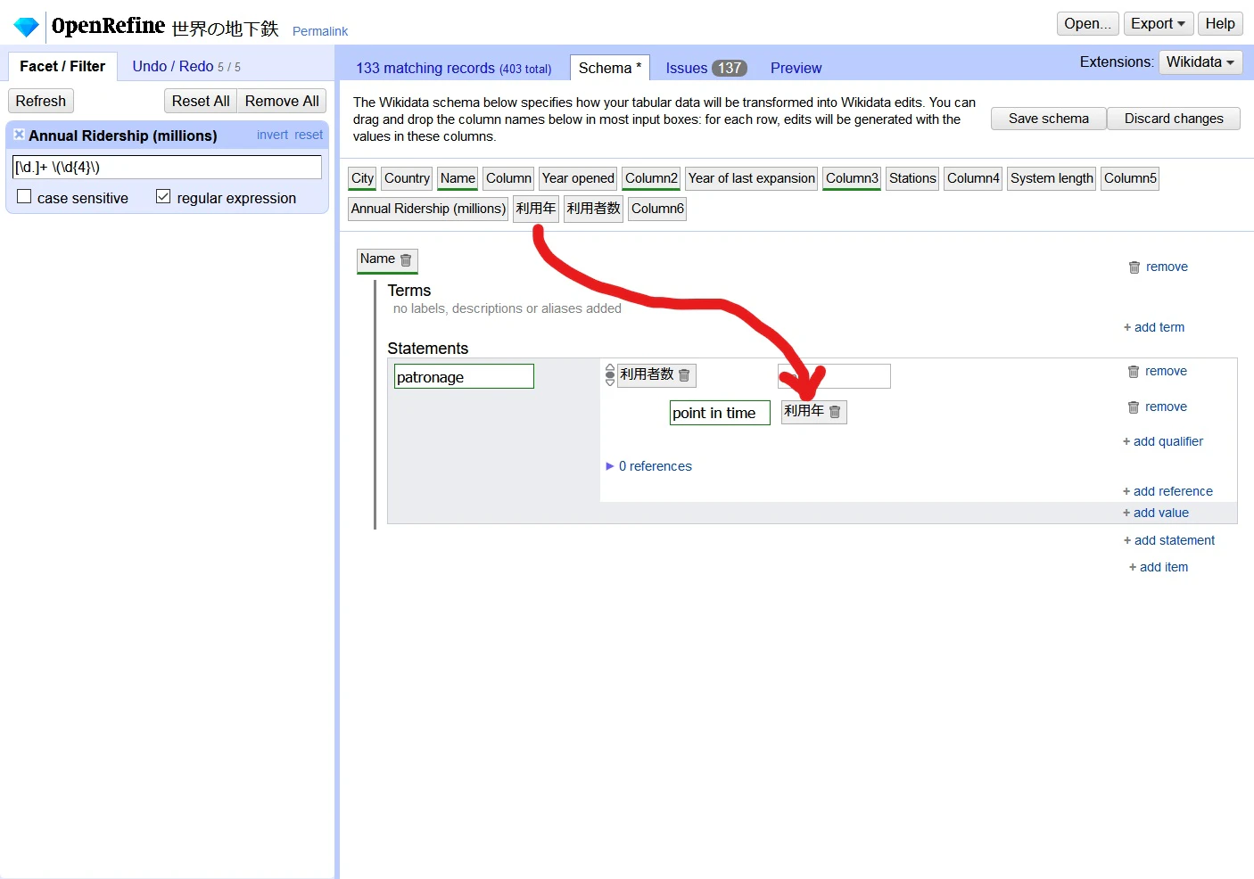Select the 利用年 chip in column list

point(536,209)
